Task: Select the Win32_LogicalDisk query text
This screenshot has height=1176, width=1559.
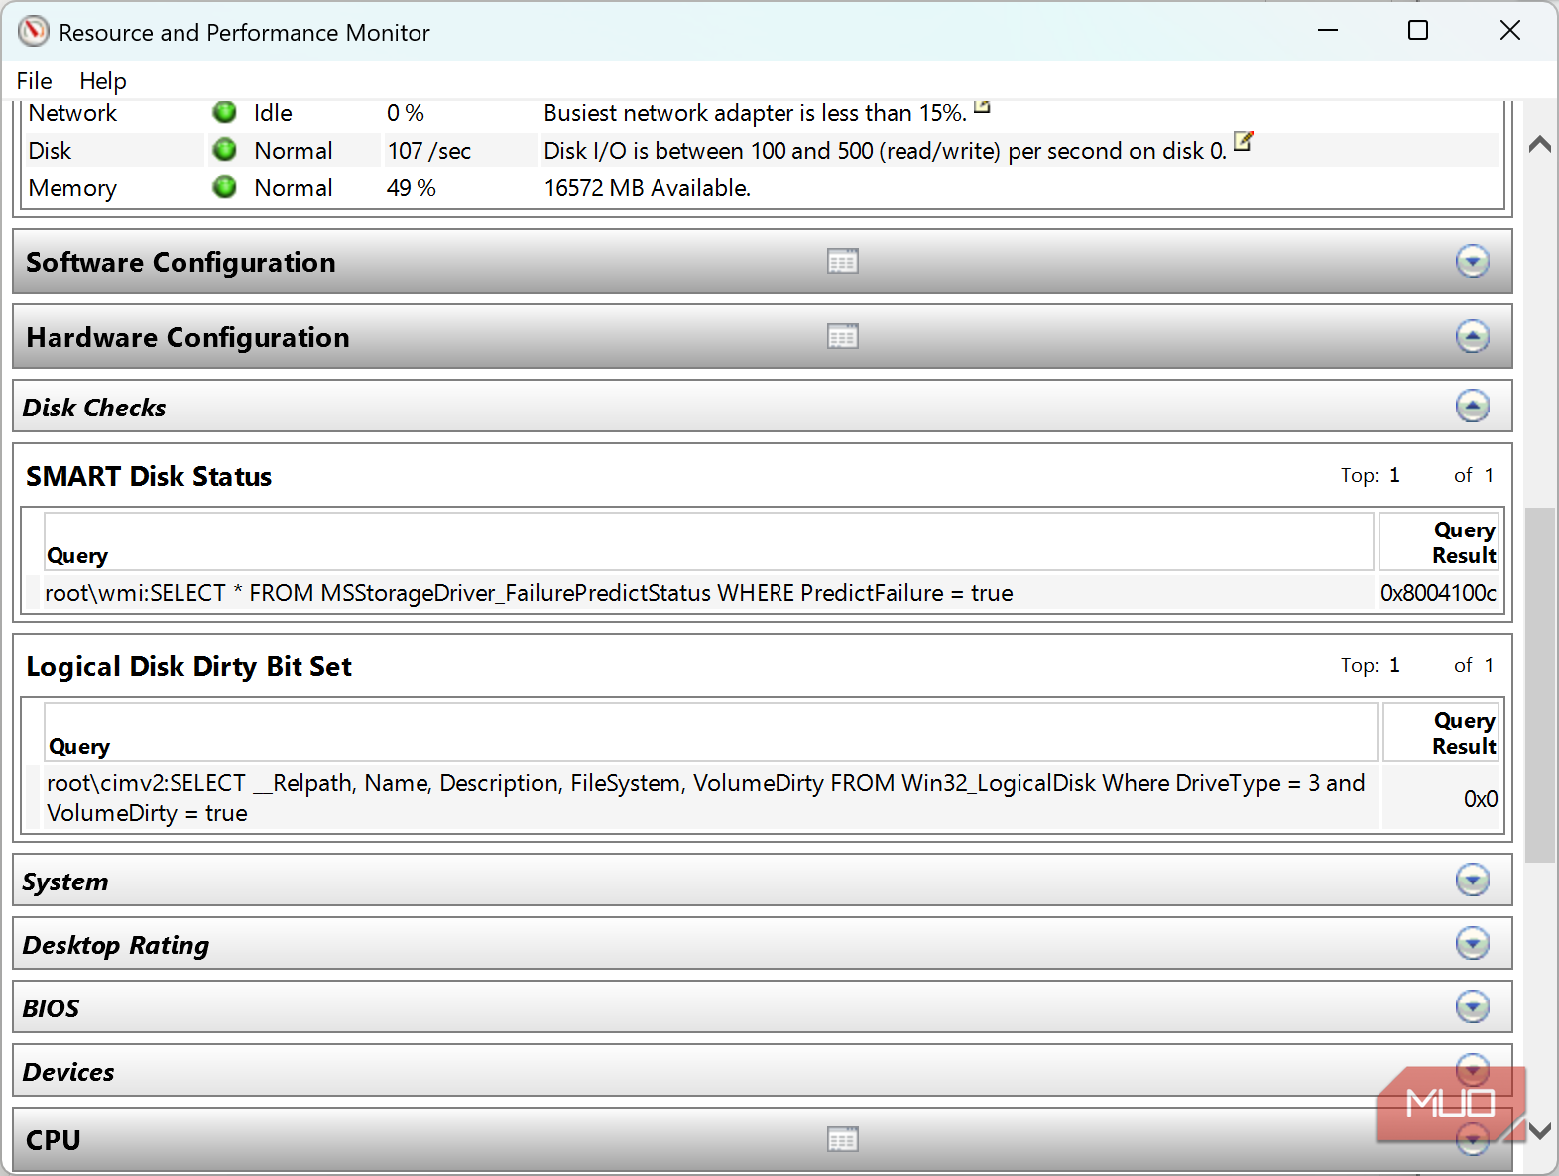Action: [x=706, y=798]
